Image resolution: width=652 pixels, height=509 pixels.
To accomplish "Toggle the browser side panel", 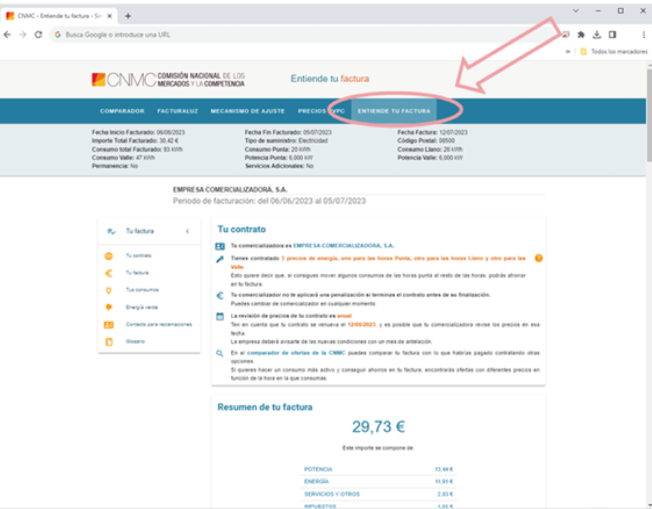I will [612, 35].
